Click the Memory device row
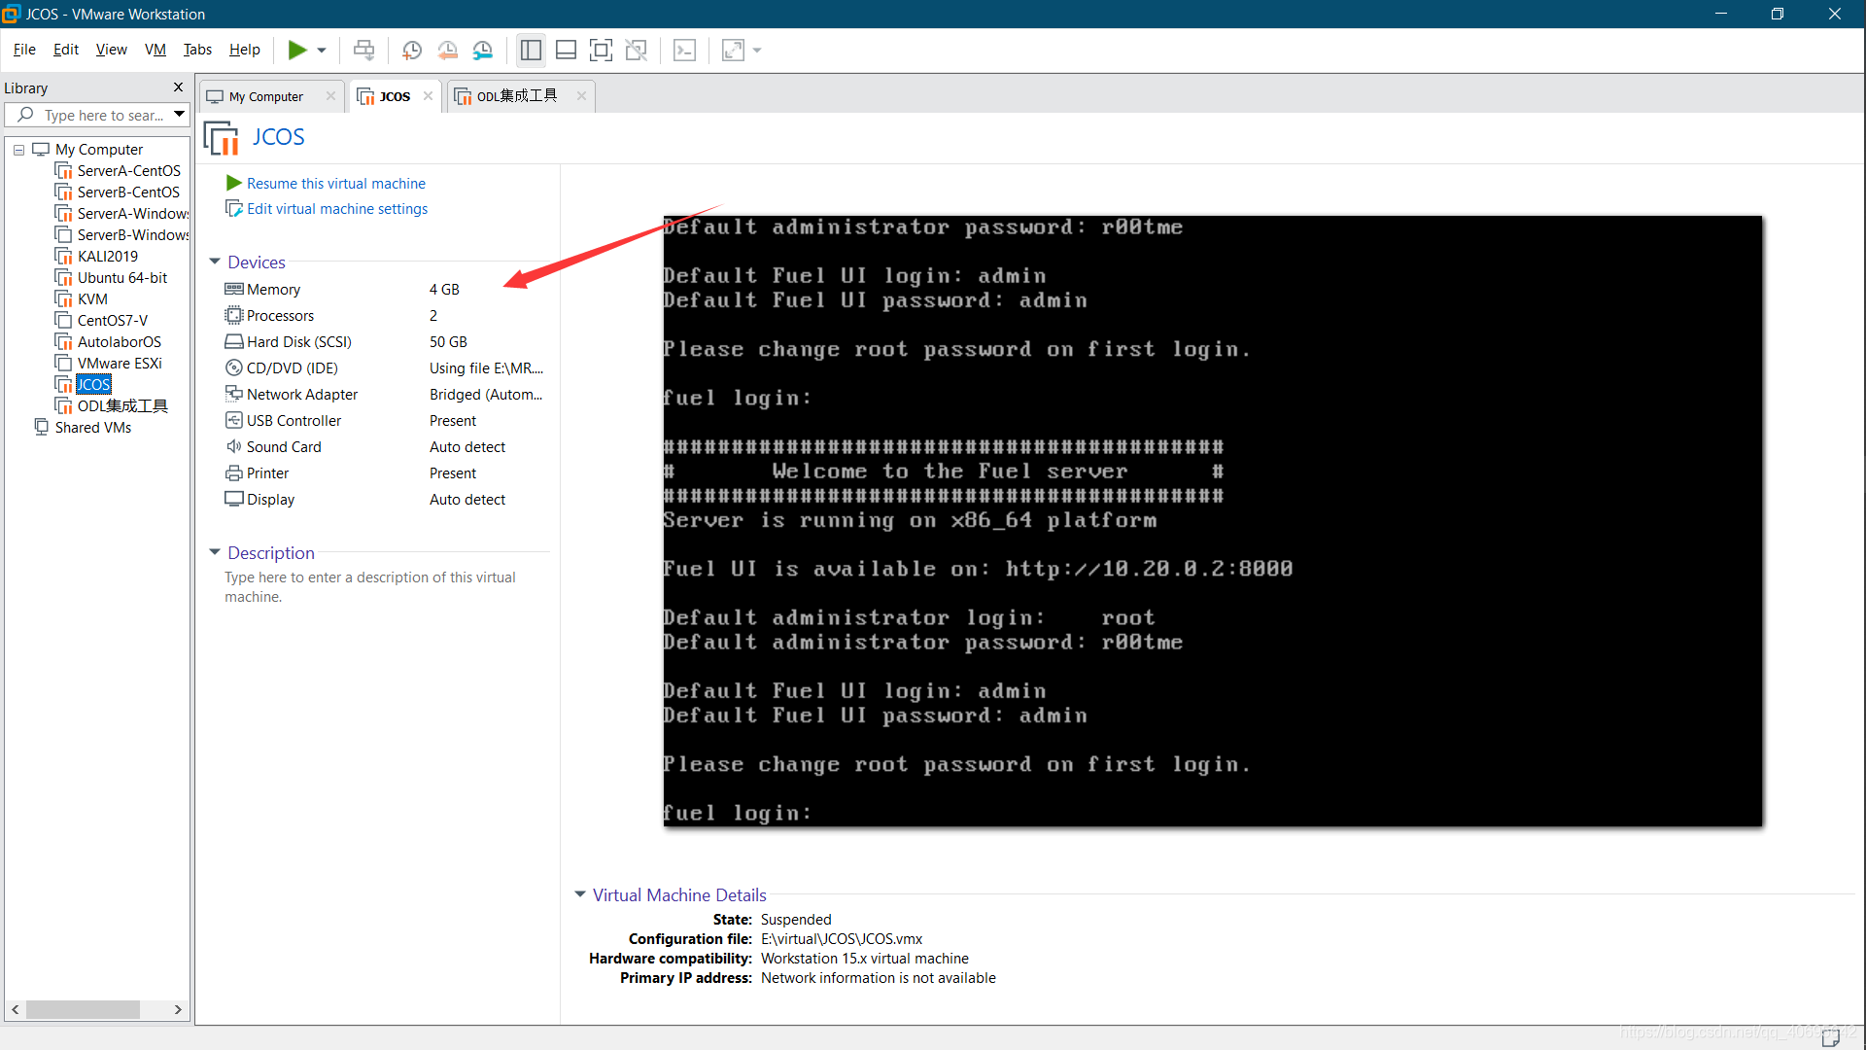The width and height of the screenshot is (1866, 1050). [x=384, y=290]
